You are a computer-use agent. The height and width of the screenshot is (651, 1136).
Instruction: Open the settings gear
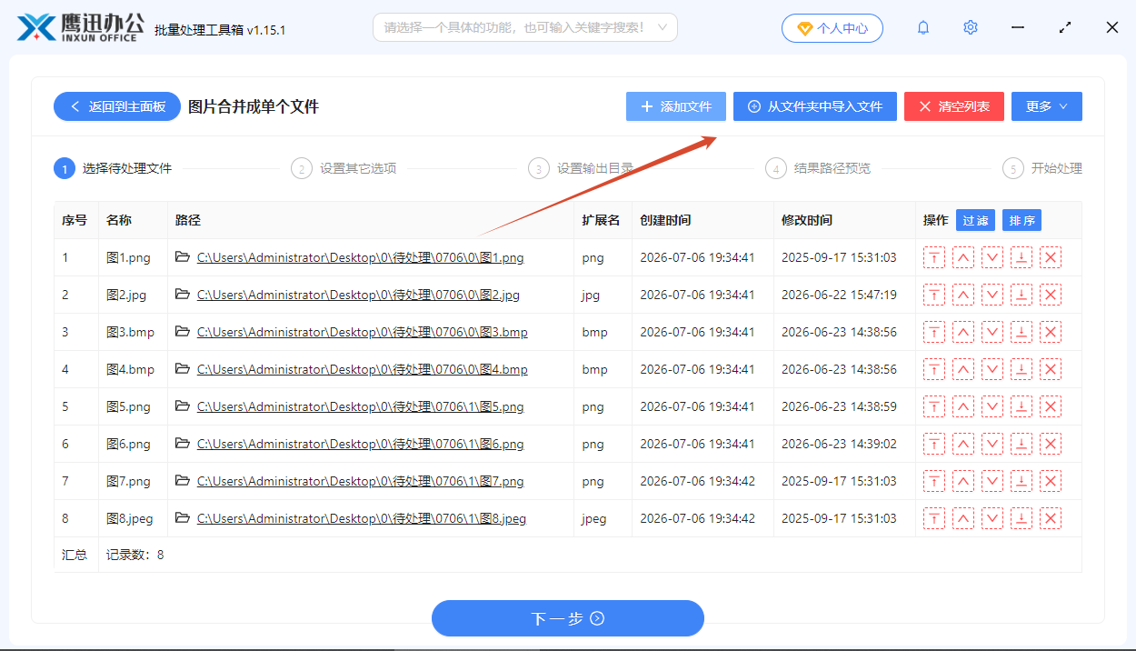point(971,27)
